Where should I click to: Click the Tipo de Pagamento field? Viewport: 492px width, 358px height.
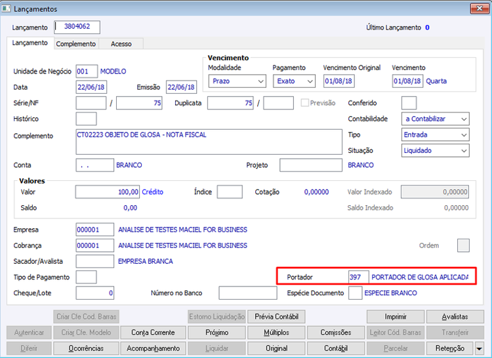(87, 277)
